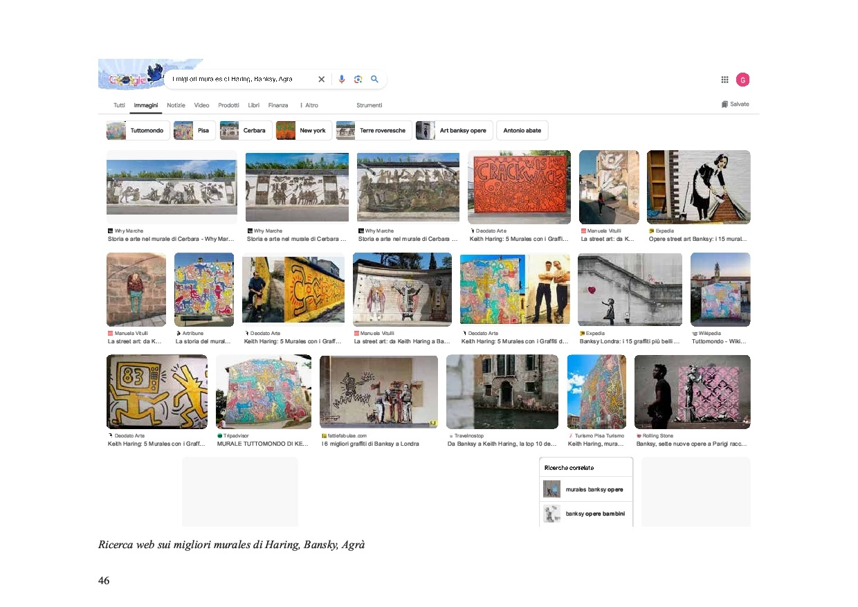Image resolution: width=858 pixels, height=607 pixels.
Task: Click inside the search query field
Action: pyautogui.click(x=241, y=80)
